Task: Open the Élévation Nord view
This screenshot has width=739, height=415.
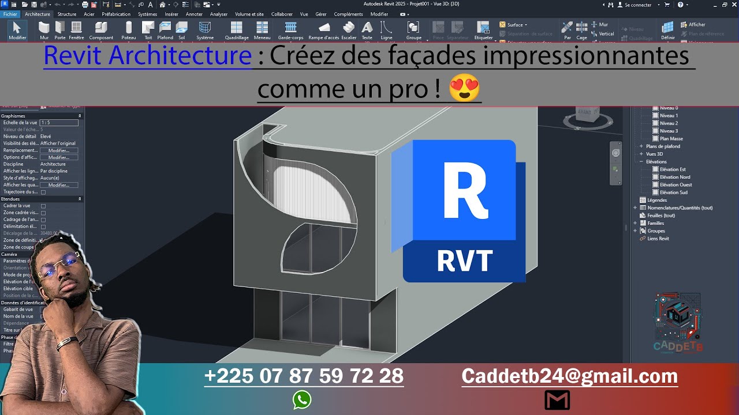Action: (x=671, y=177)
